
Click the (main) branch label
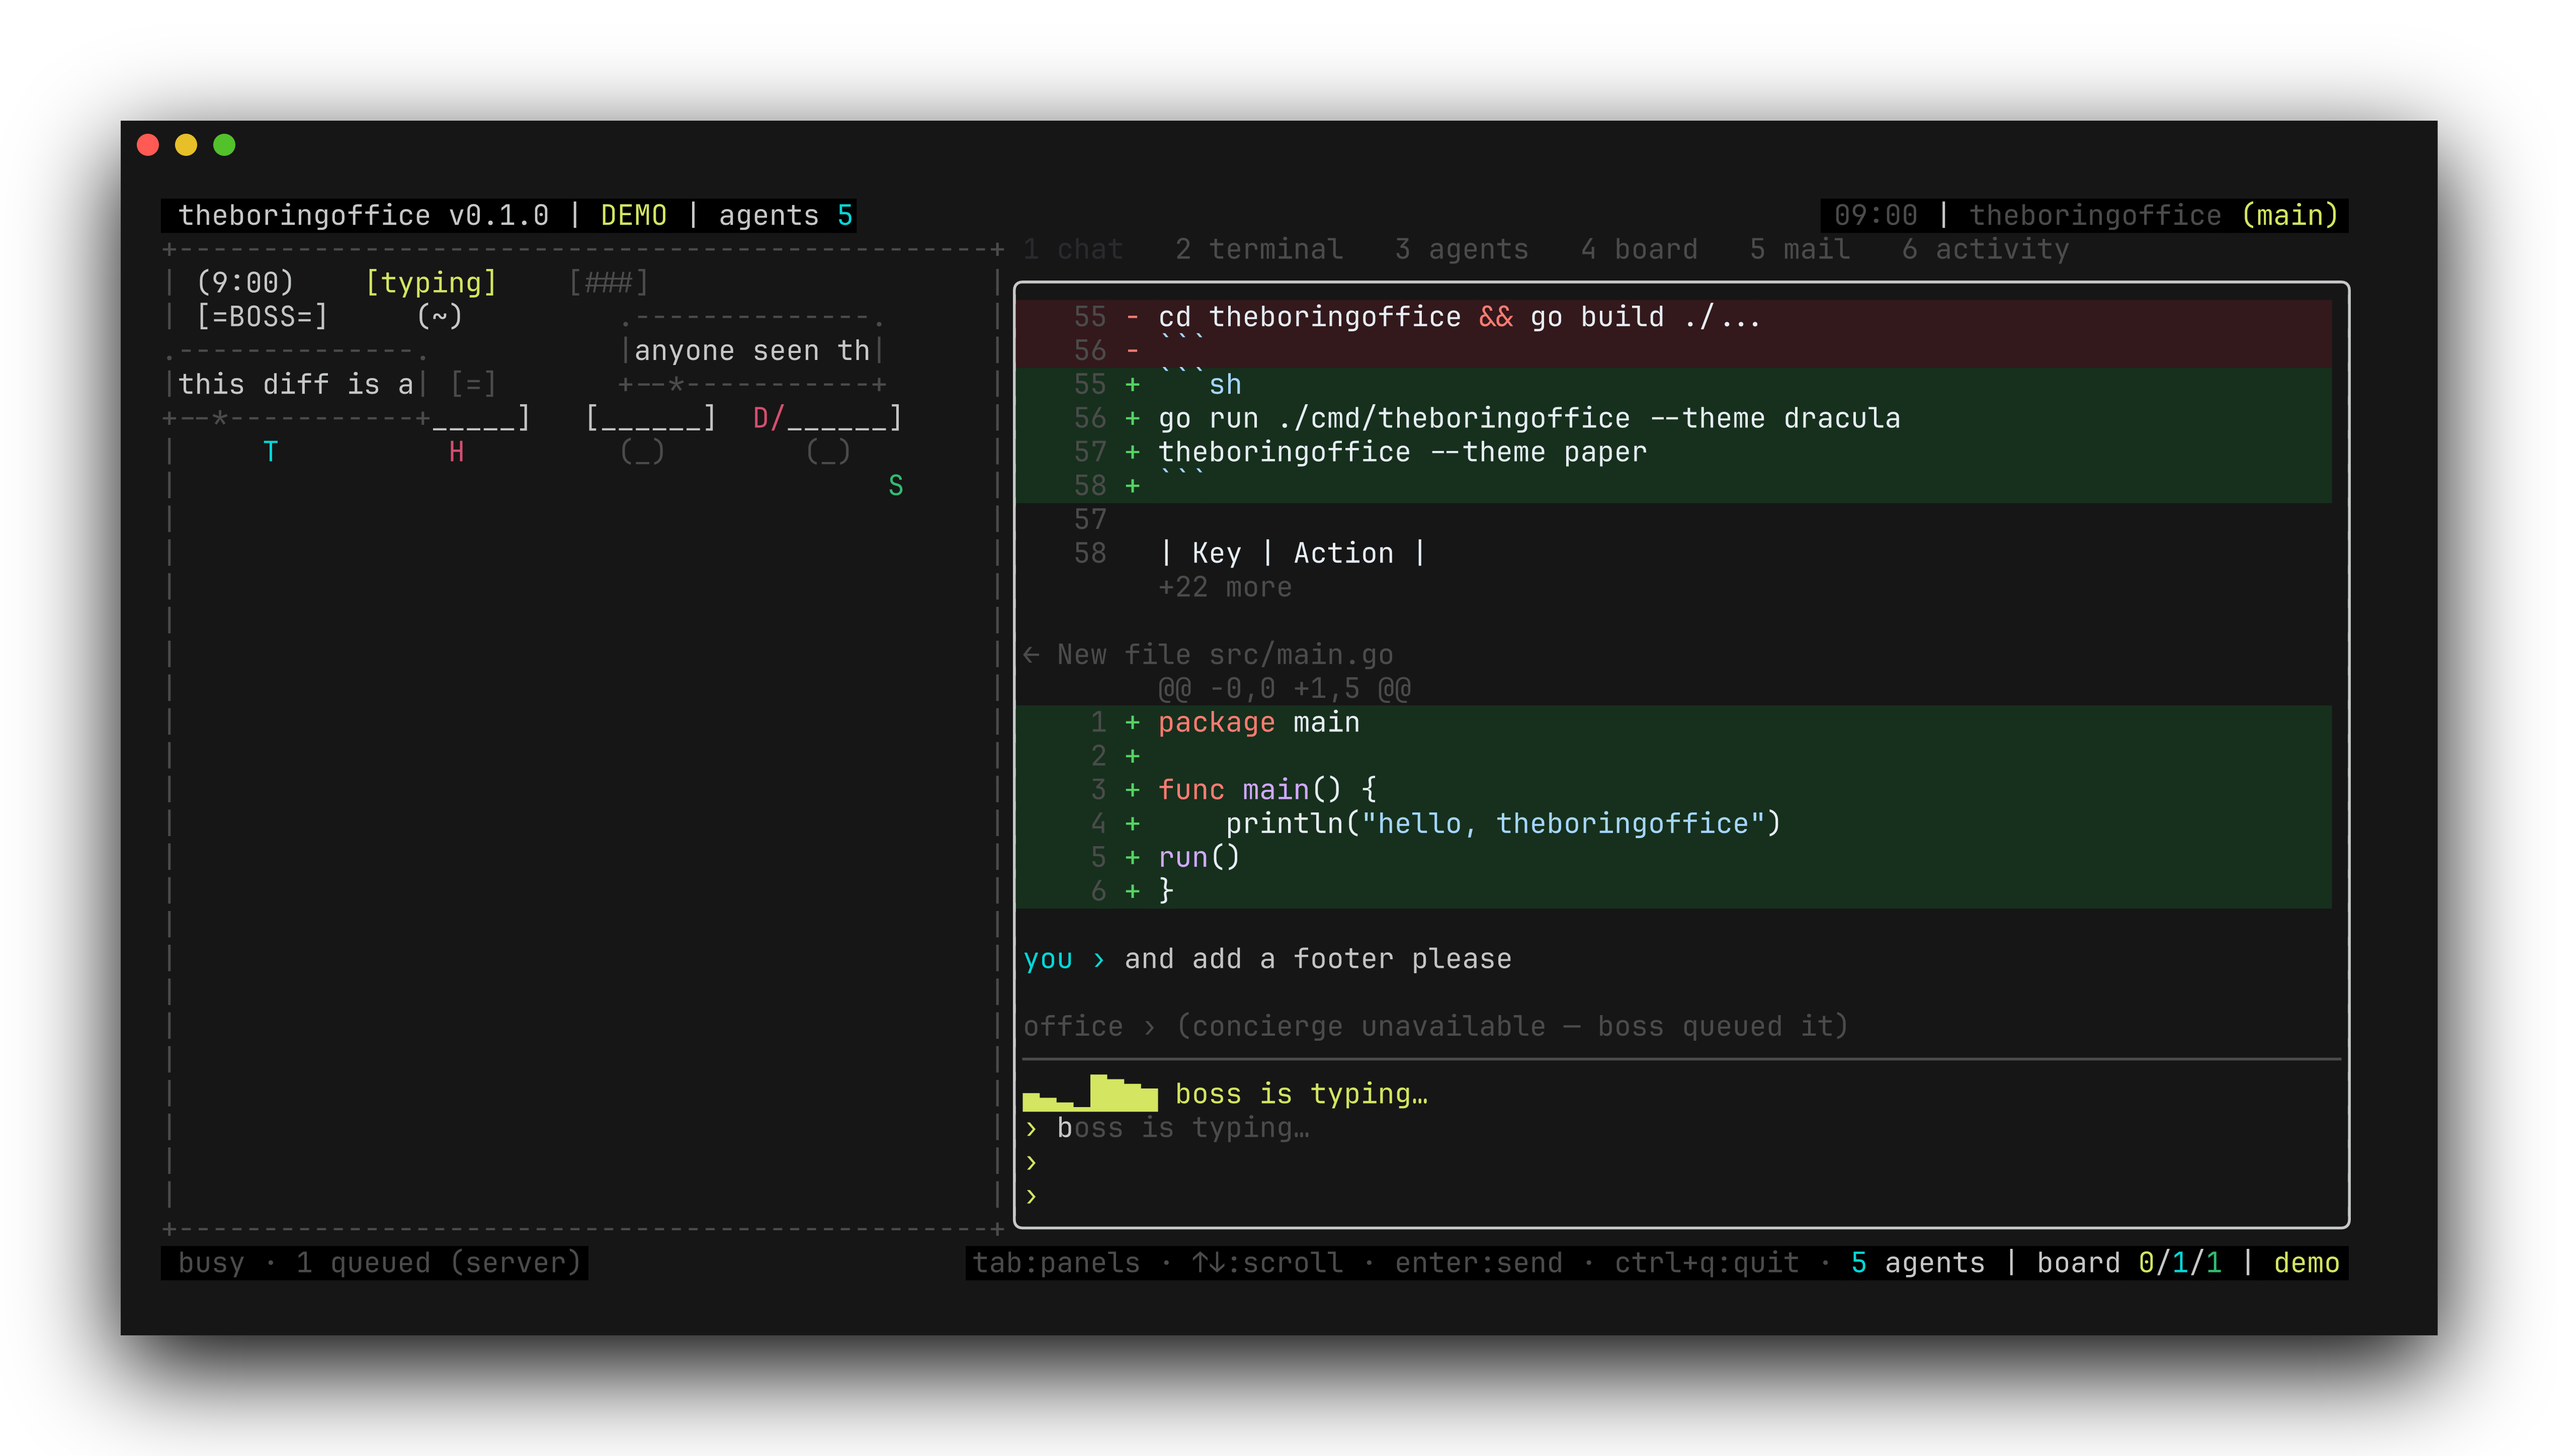2290,216
